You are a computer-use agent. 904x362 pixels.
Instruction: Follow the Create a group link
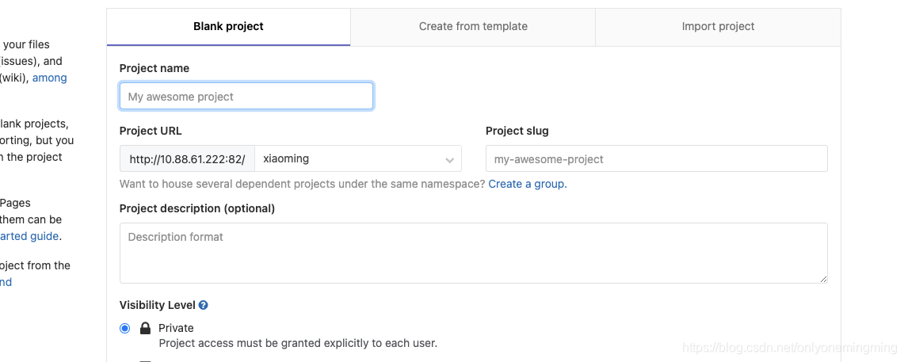point(527,184)
